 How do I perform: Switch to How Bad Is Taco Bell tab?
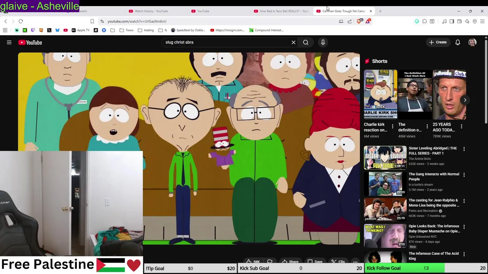pos(281,11)
